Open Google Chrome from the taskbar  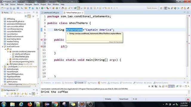[x=56, y=104]
